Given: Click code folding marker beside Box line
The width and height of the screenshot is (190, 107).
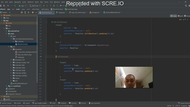Looking at the screenshot, I should 46,22.
